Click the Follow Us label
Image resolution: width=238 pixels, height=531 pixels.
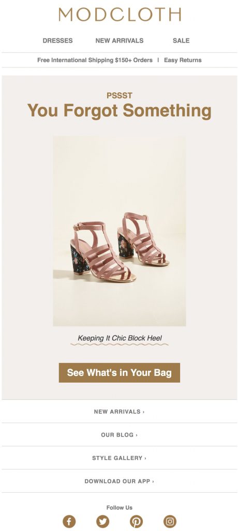tap(120, 507)
